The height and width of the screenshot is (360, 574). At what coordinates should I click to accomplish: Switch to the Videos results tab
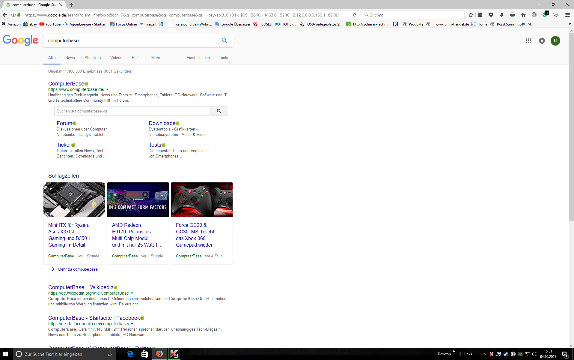(x=116, y=58)
